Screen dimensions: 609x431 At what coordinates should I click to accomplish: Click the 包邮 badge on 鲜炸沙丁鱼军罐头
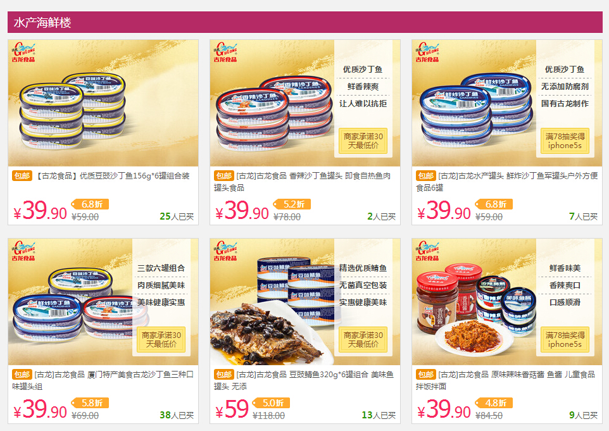tap(426, 176)
